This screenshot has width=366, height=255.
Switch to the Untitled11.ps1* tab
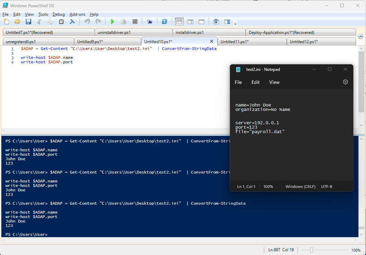(252, 42)
